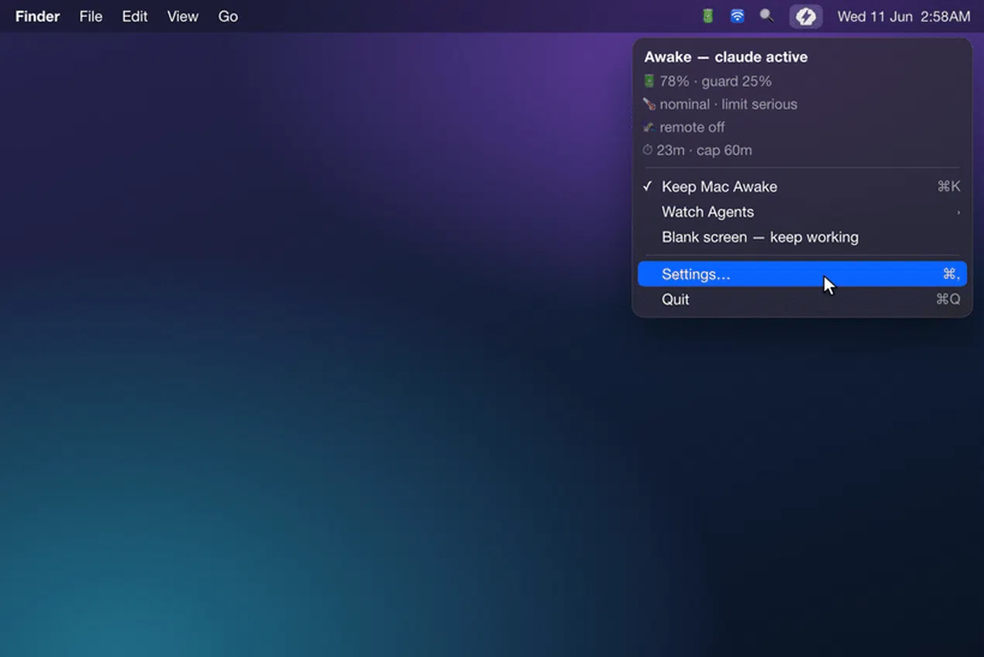984x657 pixels.
Task: Select Quit in the dropdown menu
Action: [802, 299]
